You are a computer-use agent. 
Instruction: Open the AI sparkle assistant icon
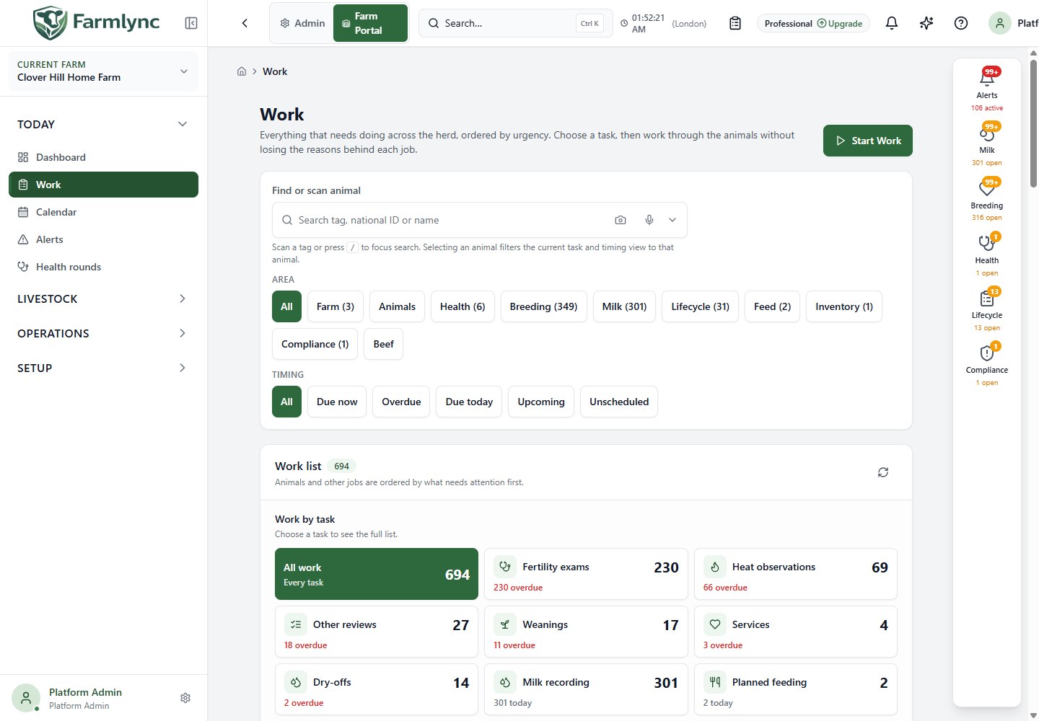point(926,23)
